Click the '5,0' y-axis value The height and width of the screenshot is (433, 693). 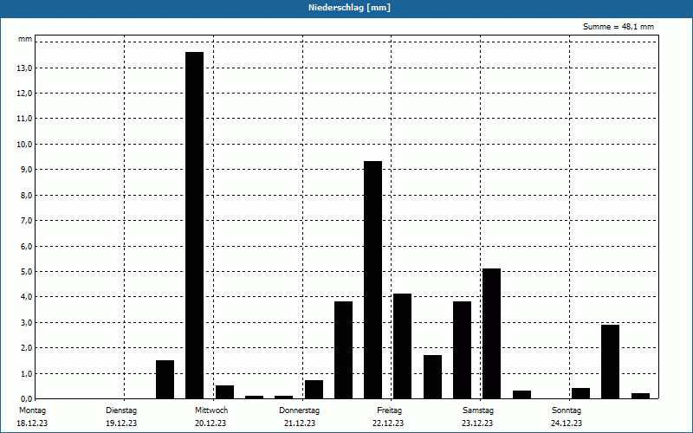(x=26, y=272)
